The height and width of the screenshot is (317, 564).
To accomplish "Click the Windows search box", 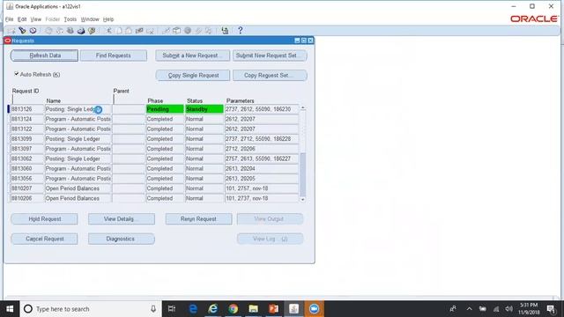I will [x=90, y=309].
